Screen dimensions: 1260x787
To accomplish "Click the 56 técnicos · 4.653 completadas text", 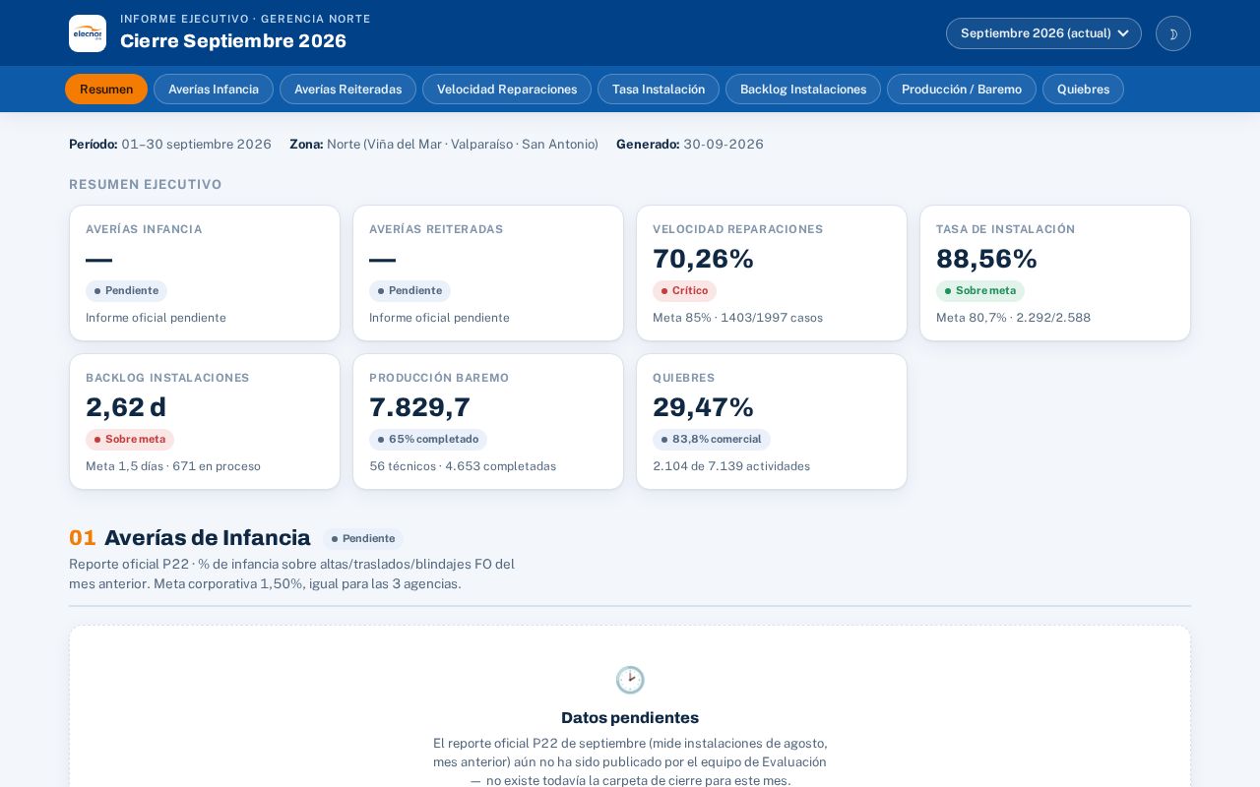I will [x=463, y=466].
